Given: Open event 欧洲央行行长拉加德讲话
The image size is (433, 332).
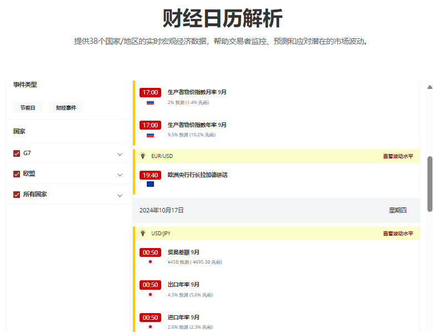Looking at the screenshot, I should coord(197,175).
